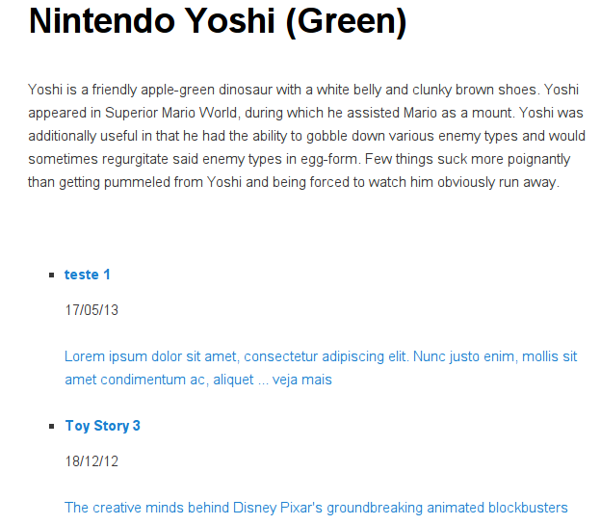Screen dimensions: 600x525
Task: Click the date 17/05/13
Action: click(91, 310)
